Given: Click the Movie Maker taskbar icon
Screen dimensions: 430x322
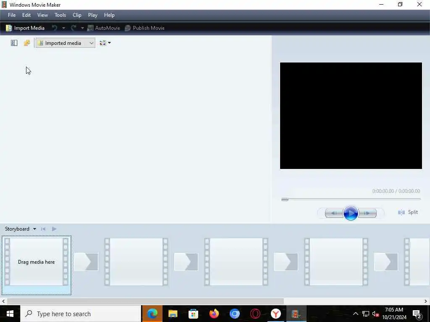Looking at the screenshot, I should pos(296,314).
